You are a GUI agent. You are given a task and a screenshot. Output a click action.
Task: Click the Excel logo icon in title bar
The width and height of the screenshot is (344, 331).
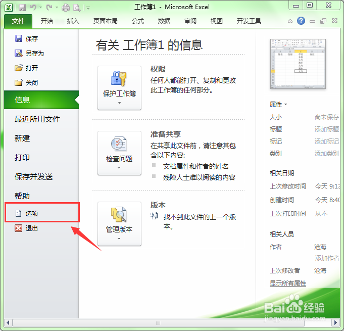[9, 8]
